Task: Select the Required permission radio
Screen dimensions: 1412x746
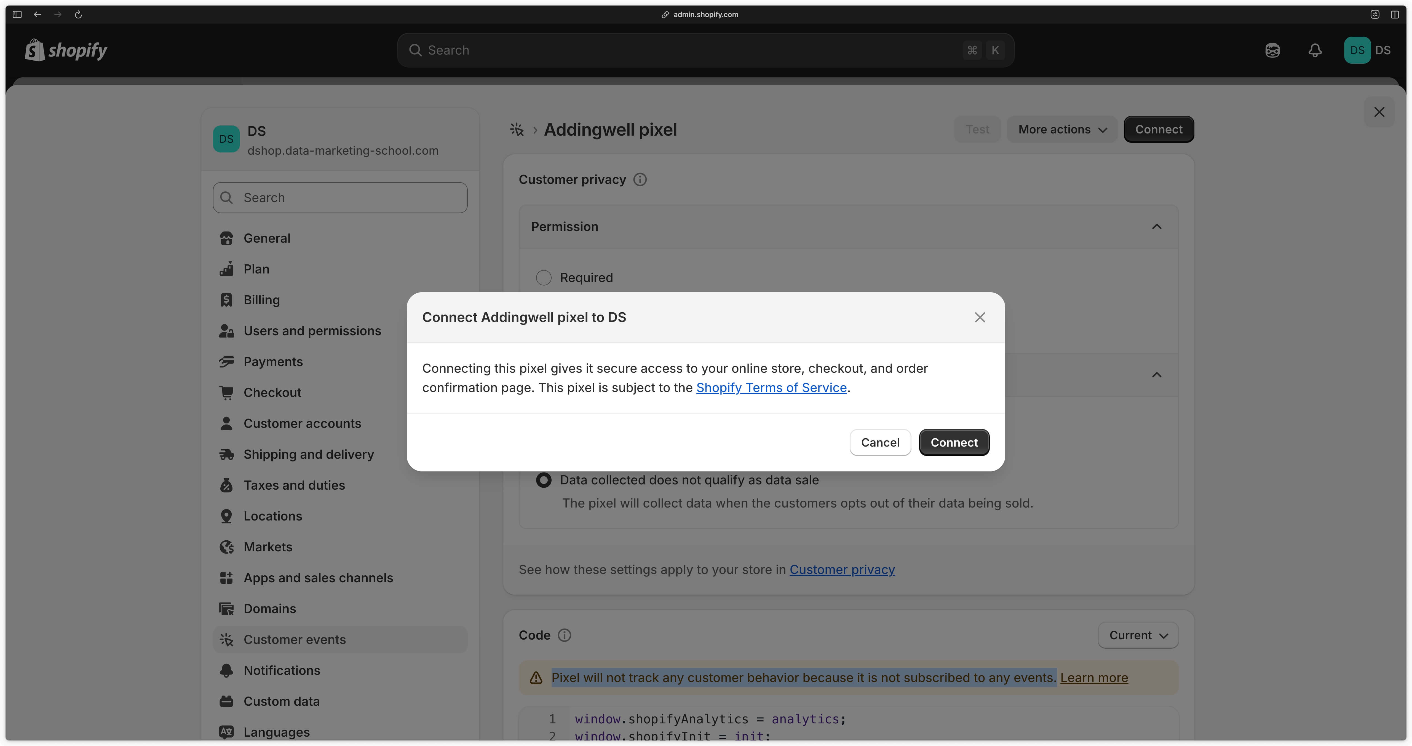Action: point(544,278)
